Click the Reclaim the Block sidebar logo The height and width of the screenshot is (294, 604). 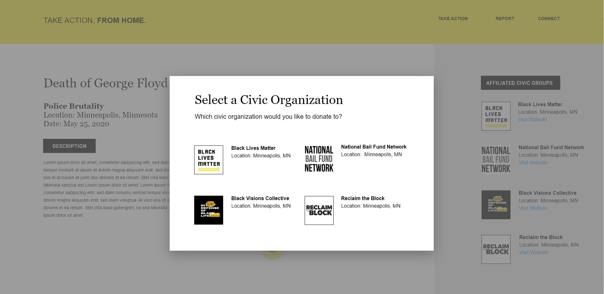pyautogui.click(x=496, y=249)
